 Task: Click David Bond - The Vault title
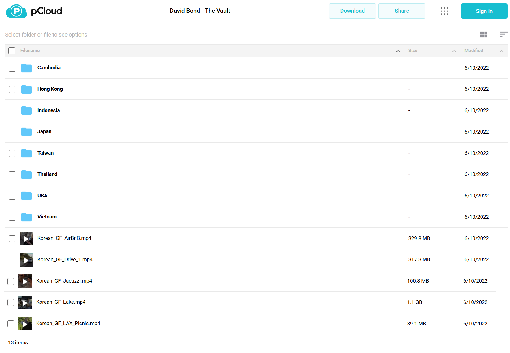[200, 11]
